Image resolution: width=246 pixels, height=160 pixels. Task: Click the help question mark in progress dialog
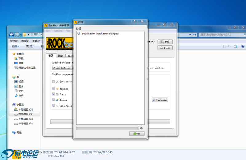(134, 21)
